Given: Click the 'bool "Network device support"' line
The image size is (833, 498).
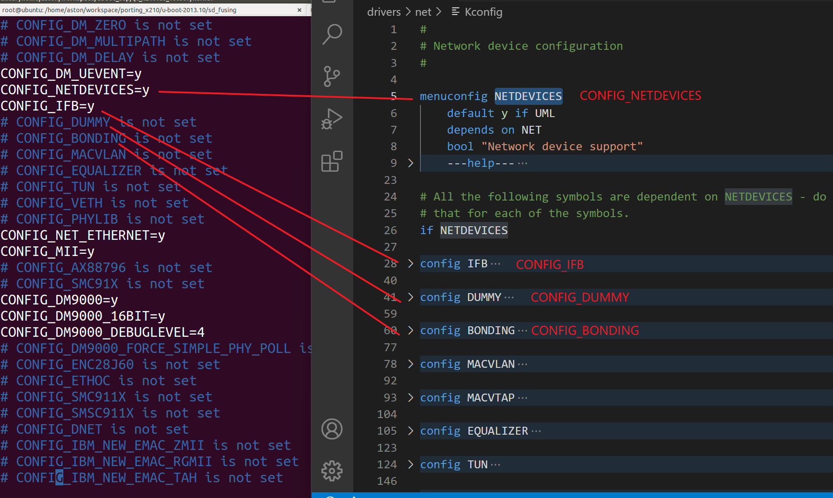Looking at the screenshot, I should [x=545, y=146].
